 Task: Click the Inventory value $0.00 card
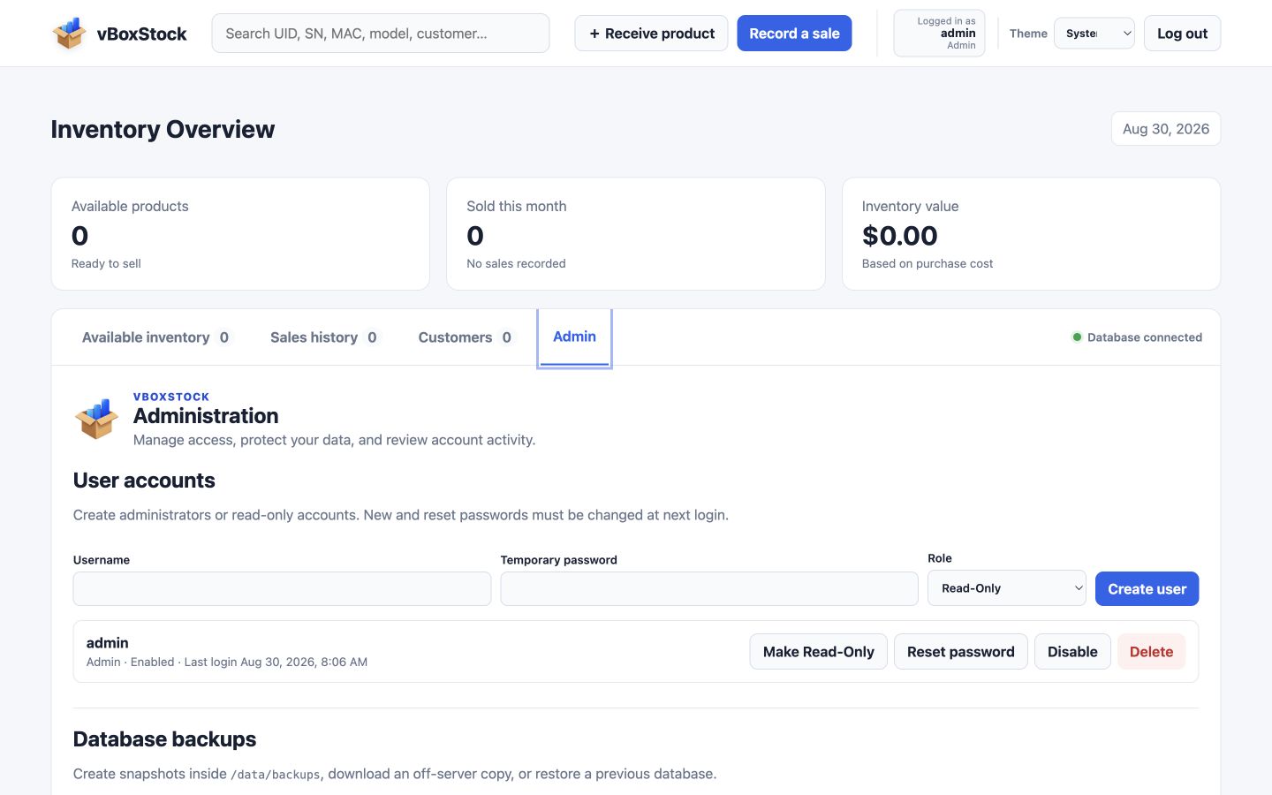tap(1031, 234)
